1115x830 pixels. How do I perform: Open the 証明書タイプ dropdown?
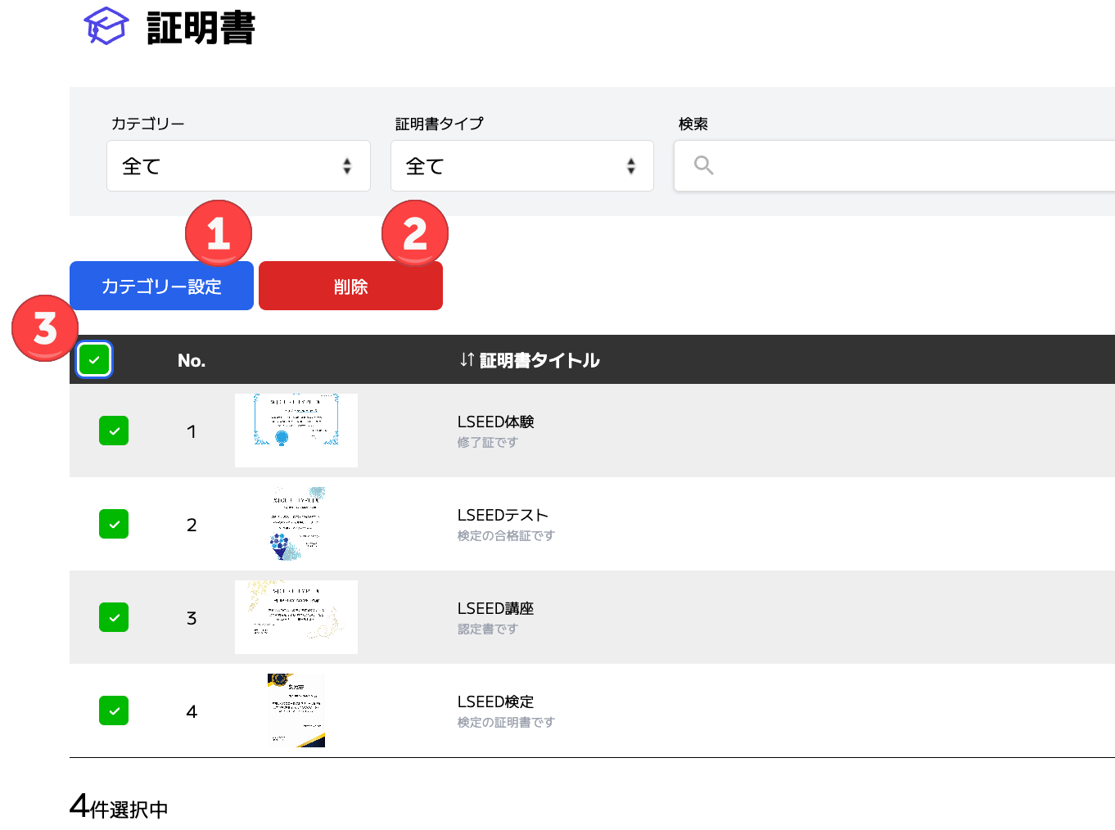pyautogui.click(x=522, y=166)
